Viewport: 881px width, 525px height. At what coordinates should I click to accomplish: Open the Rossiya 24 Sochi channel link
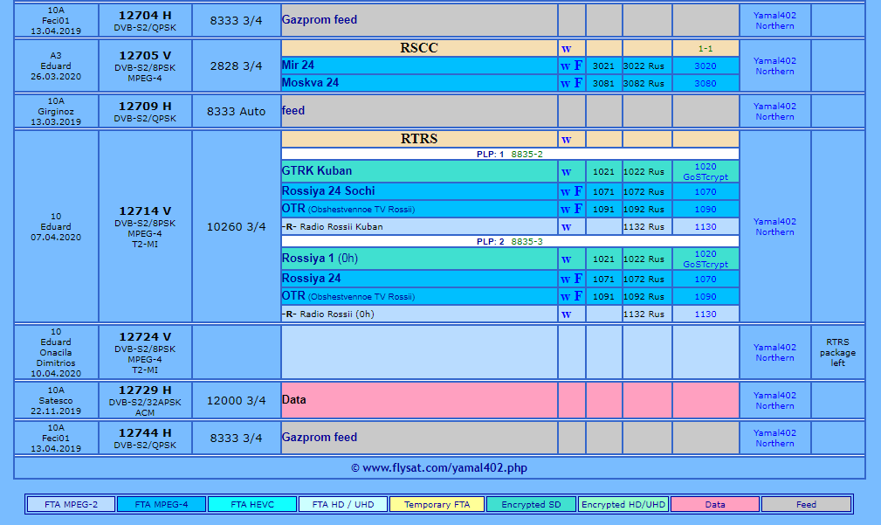[x=328, y=191]
